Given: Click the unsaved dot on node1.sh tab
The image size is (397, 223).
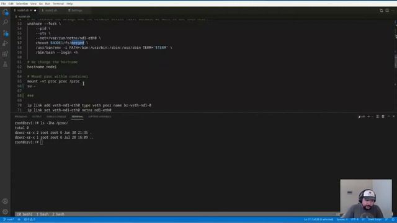Looking at the screenshot, I should (x=35, y=11).
